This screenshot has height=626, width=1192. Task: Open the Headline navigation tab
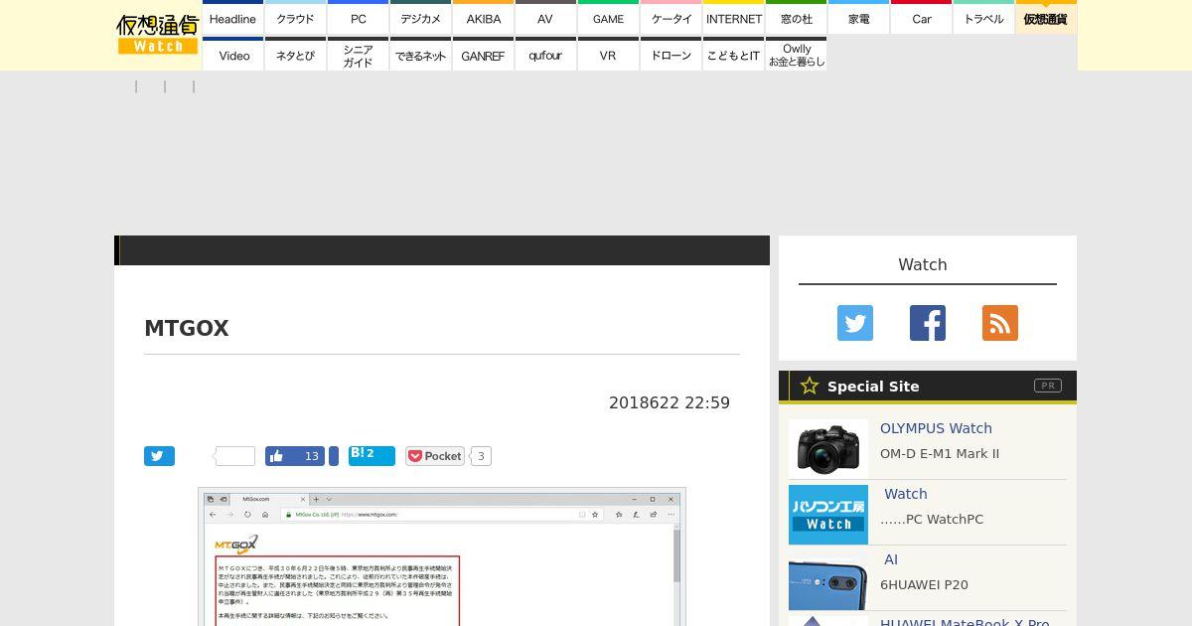coord(233,17)
